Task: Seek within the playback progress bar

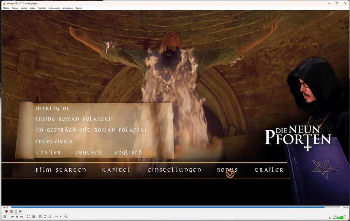Action: click(x=175, y=207)
